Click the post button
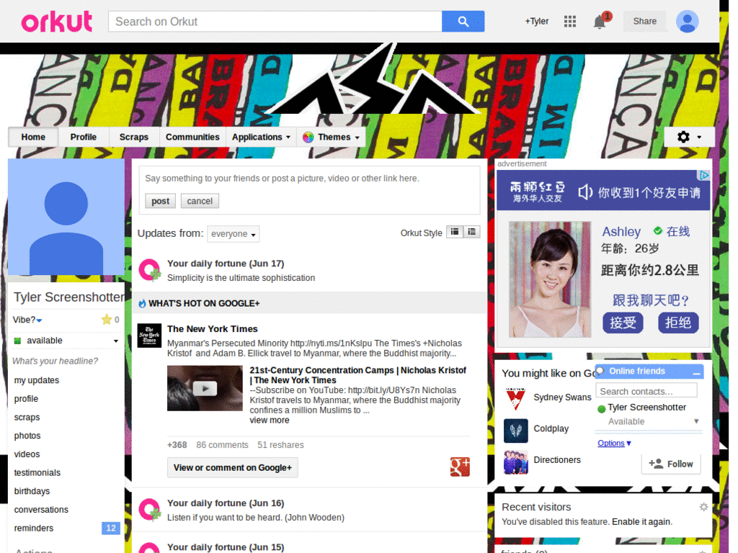 160,201
